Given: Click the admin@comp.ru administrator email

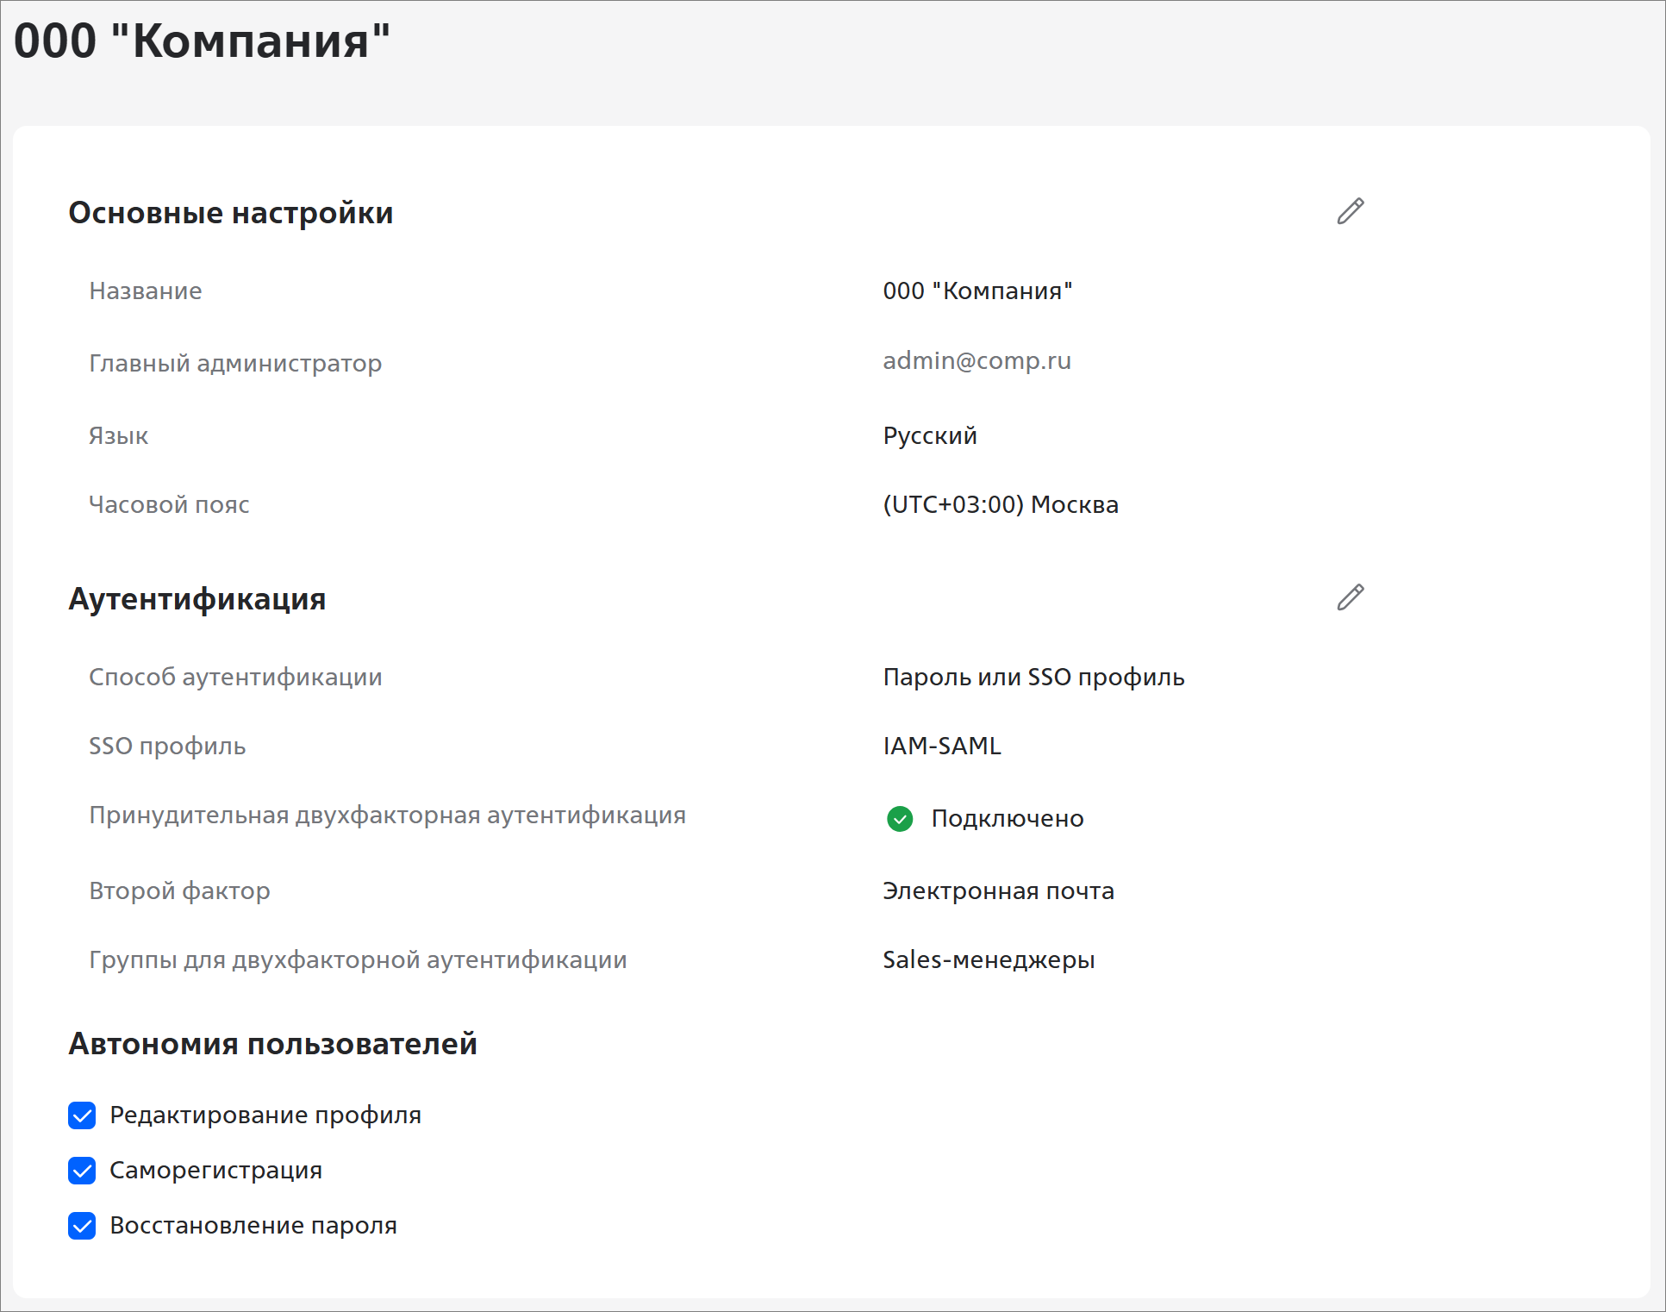Looking at the screenshot, I should pos(977,360).
